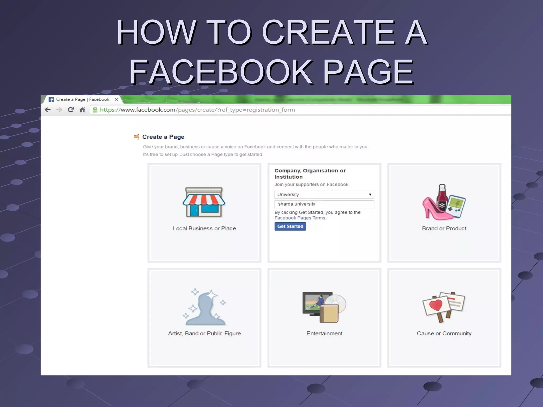The width and height of the screenshot is (543, 407).
Task: Click the Facebook favicon on the tab
Action: [x=51, y=99]
